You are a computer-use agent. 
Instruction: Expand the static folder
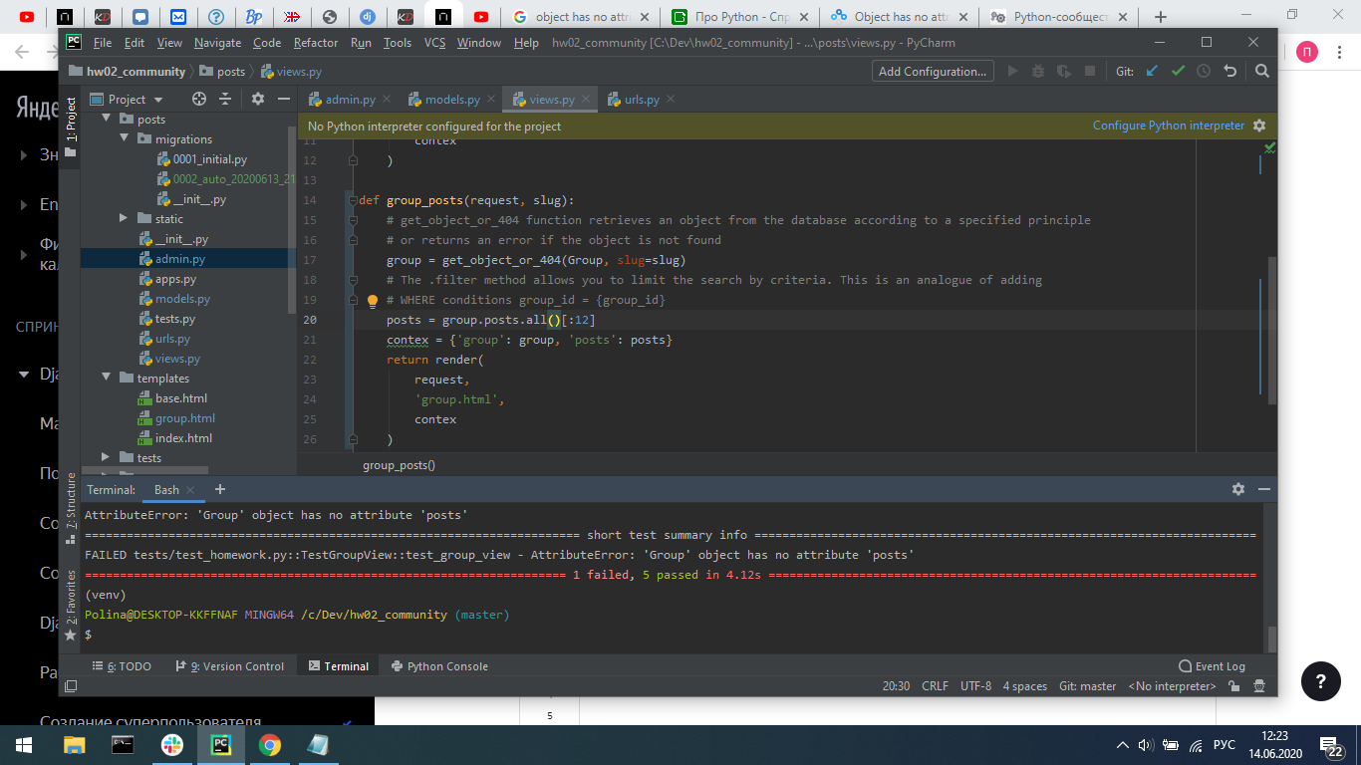click(x=125, y=218)
